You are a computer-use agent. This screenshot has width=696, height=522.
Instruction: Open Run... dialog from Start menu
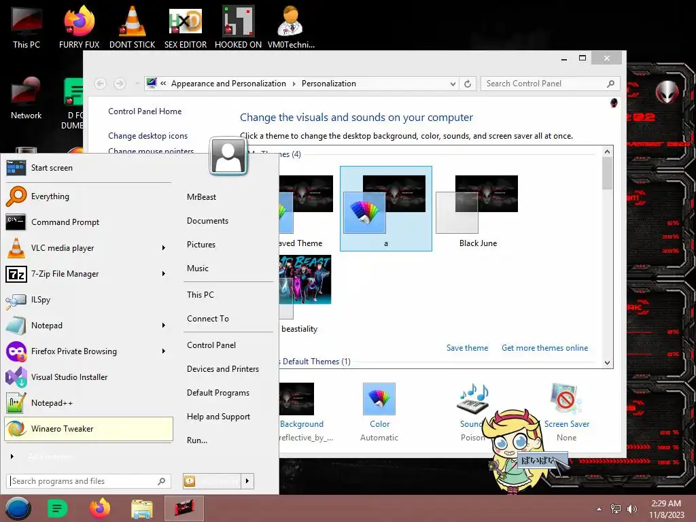click(x=197, y=440)
